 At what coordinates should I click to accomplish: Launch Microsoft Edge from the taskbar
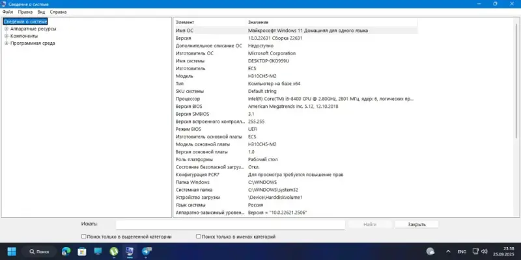(66, 251)
